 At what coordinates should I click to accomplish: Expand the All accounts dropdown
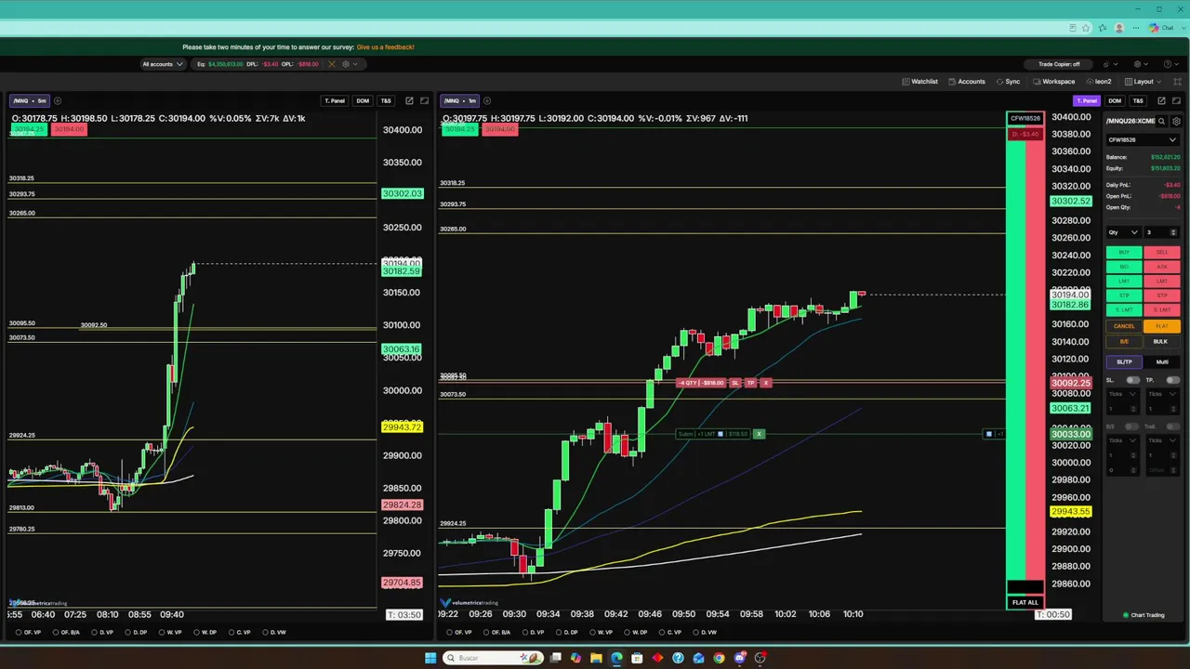pyautogui.click(x=163, y=64)
